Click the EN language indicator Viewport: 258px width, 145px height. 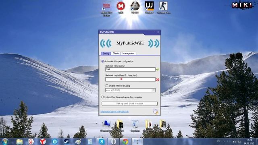pyautogui.click(x=218, y=141)
